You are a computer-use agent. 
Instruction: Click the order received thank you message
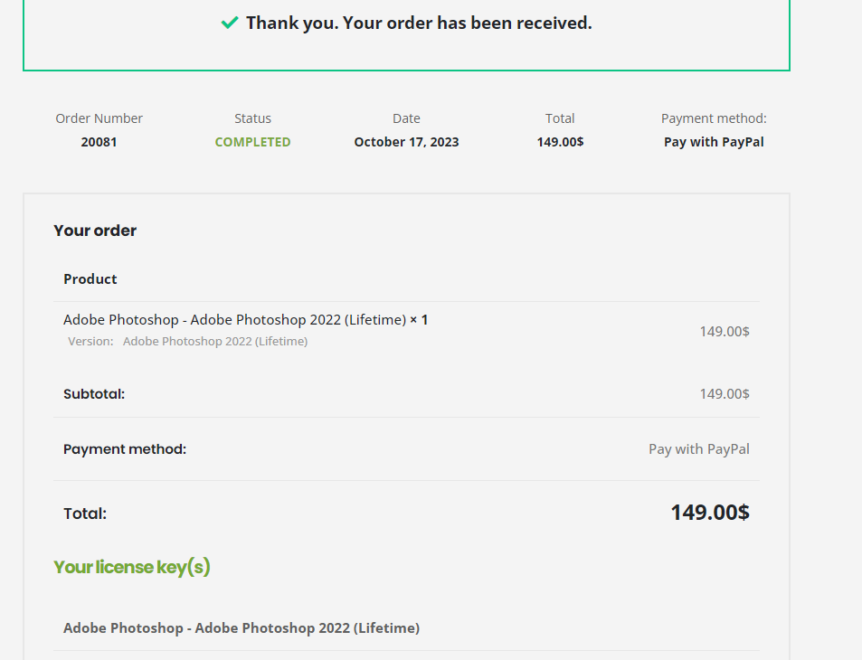[x=419, y=23]
